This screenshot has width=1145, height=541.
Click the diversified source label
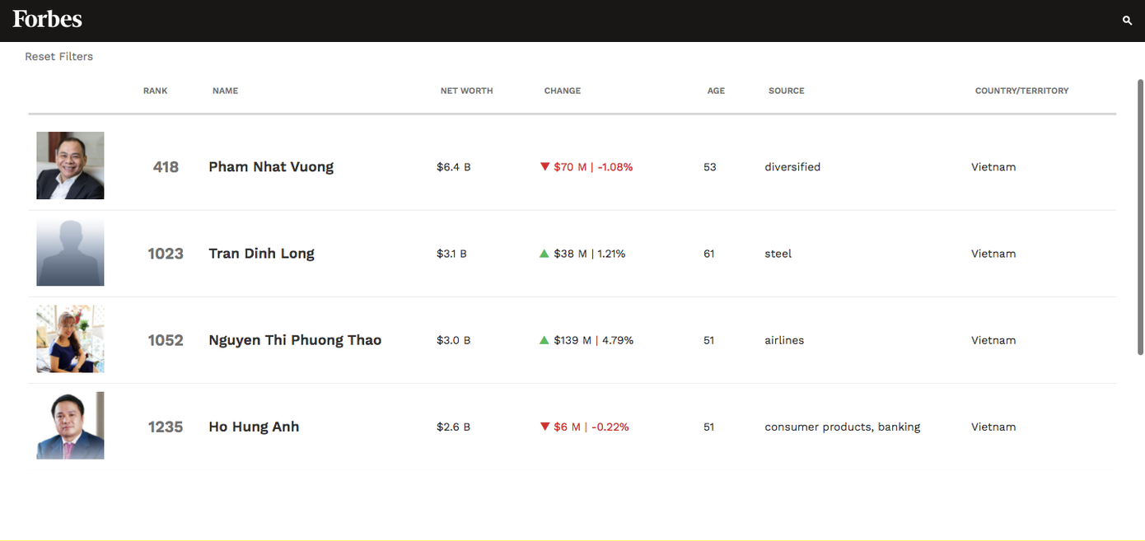[792, 166]
